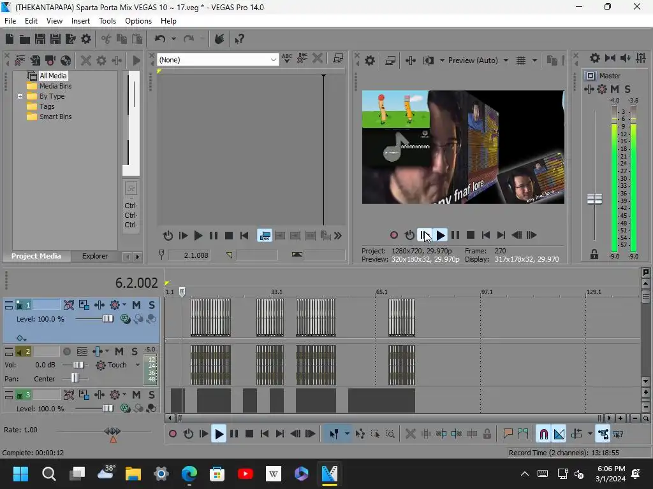Click Play in the Trimmer window
The height and width of the screenshot is (489, 653).
tap(198, 236)
